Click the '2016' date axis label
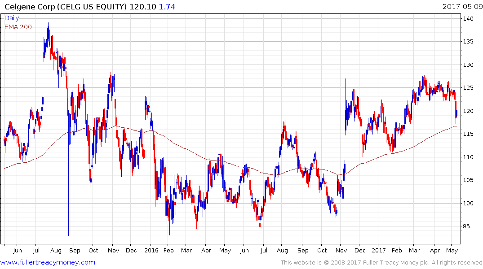 [151, 250]
